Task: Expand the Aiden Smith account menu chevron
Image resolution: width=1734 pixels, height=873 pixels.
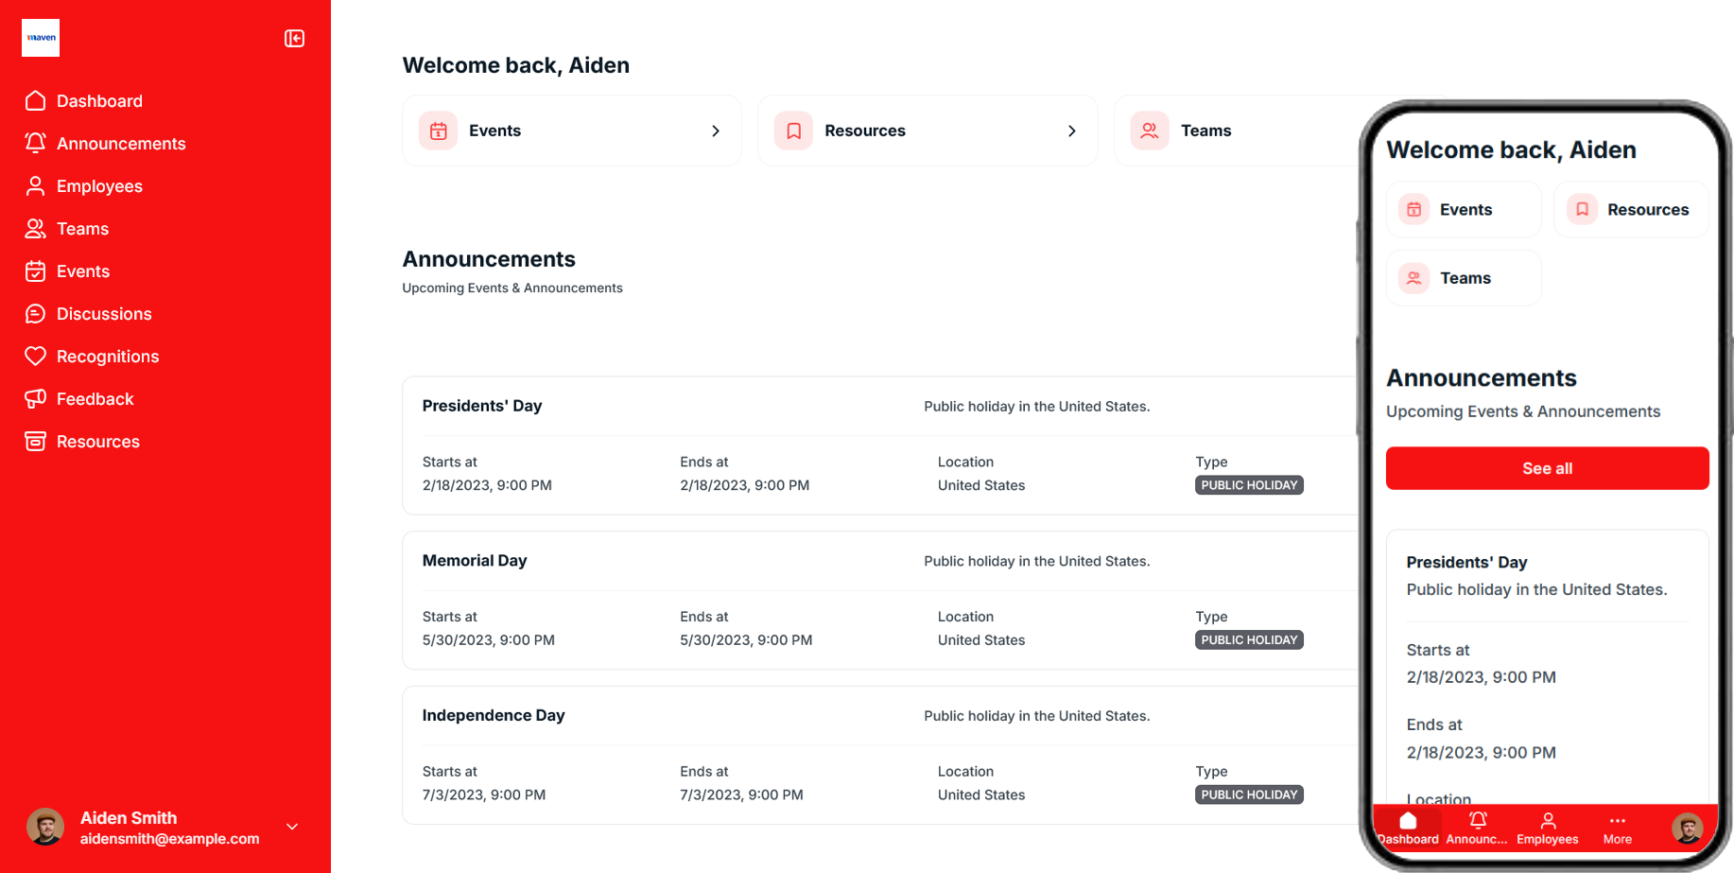Action: pyautogui.click(x=292, y=827)
